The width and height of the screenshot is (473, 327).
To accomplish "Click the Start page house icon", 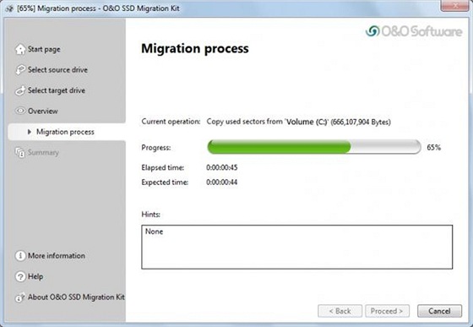I will [20, 49].
